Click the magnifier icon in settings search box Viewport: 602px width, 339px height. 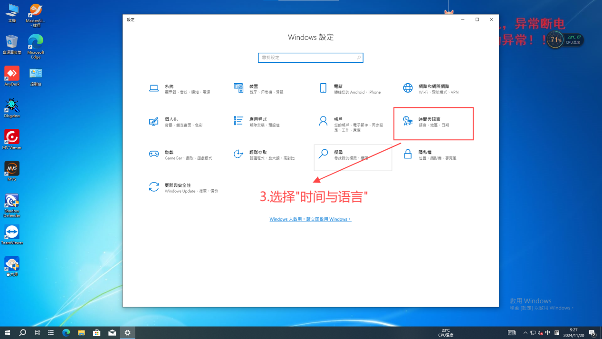(x=359, y=58)
